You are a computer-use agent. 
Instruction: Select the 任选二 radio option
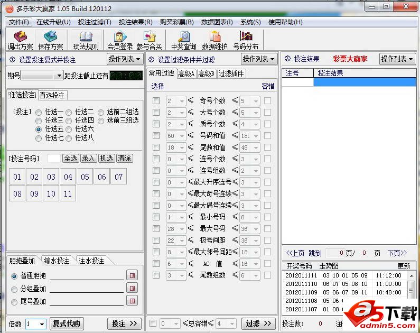pos(69,112)
